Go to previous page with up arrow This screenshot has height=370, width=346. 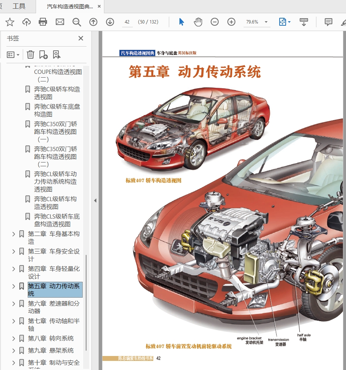pyautogui.click(x=93, y=22)
